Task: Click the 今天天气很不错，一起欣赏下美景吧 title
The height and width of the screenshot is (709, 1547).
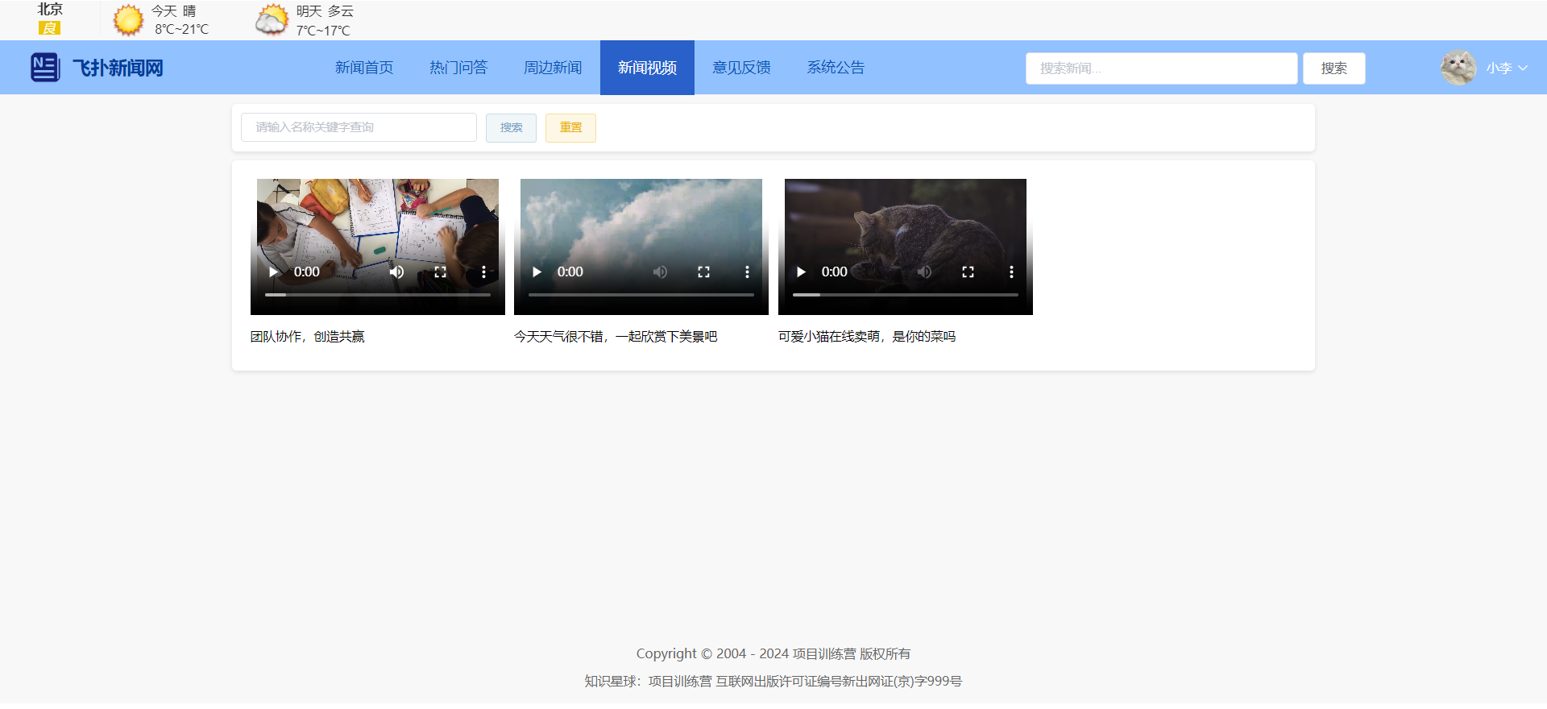Action: coord(616,337)
